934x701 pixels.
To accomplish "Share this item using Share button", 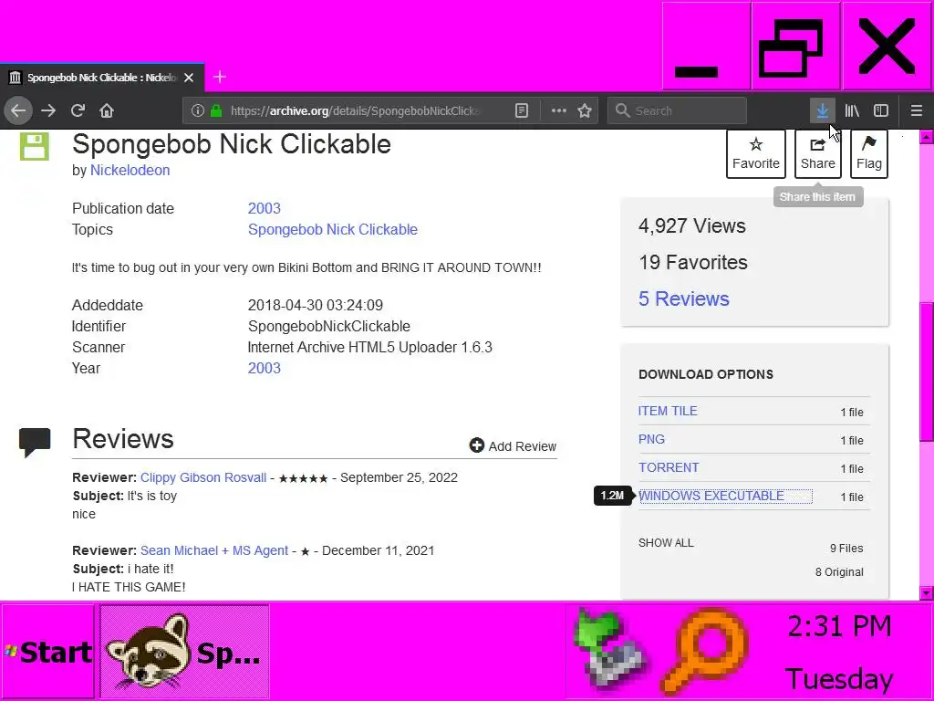I will [818, 153].
